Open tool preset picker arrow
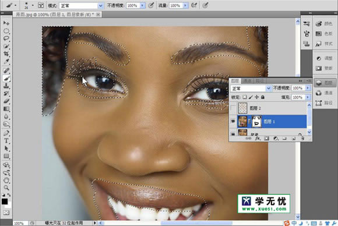Screen dimensions: 338x226 [16, 5]
